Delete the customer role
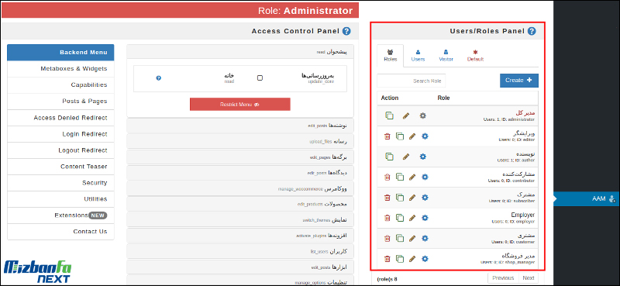The width and height of the screenshot is (620, 286). [x=387, y=239]
